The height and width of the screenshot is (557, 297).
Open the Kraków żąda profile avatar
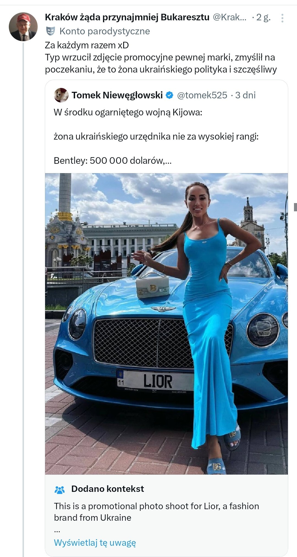pos(23,27)
